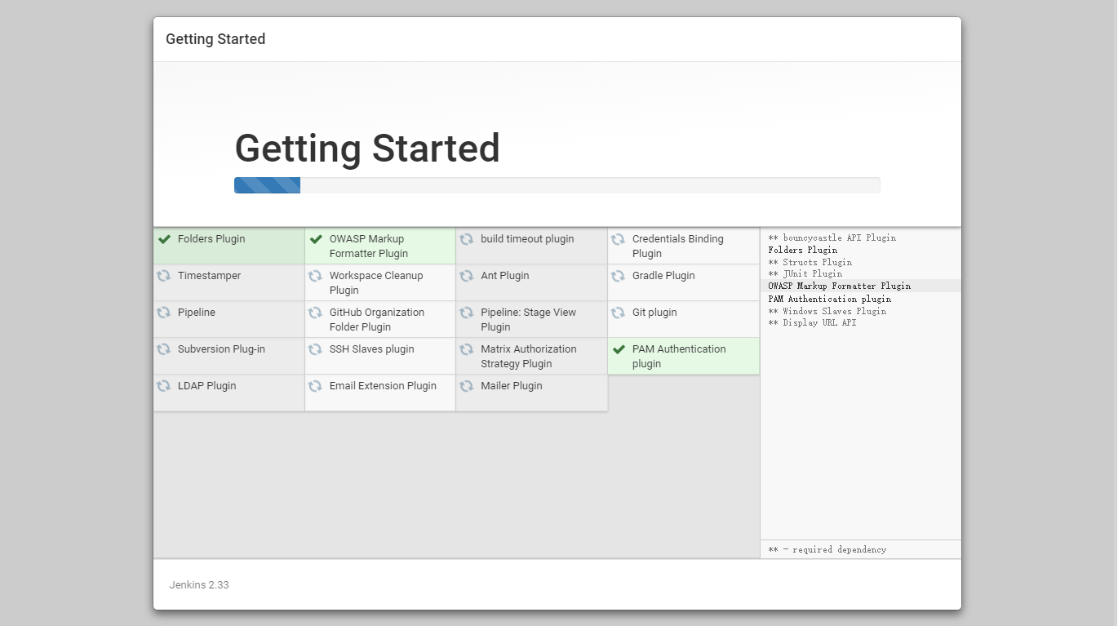Click the build timeout plugin label

pyautogui.click(x=527, y=239)
